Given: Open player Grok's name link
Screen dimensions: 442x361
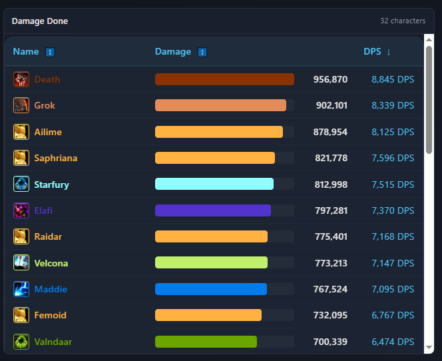Looking at the screenshot, I should click(45, 105).
